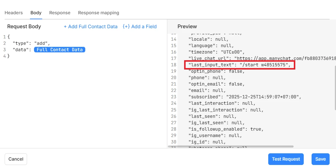Save the request configuration
This screenshot has width=336, height=167.
pos(320,159)
